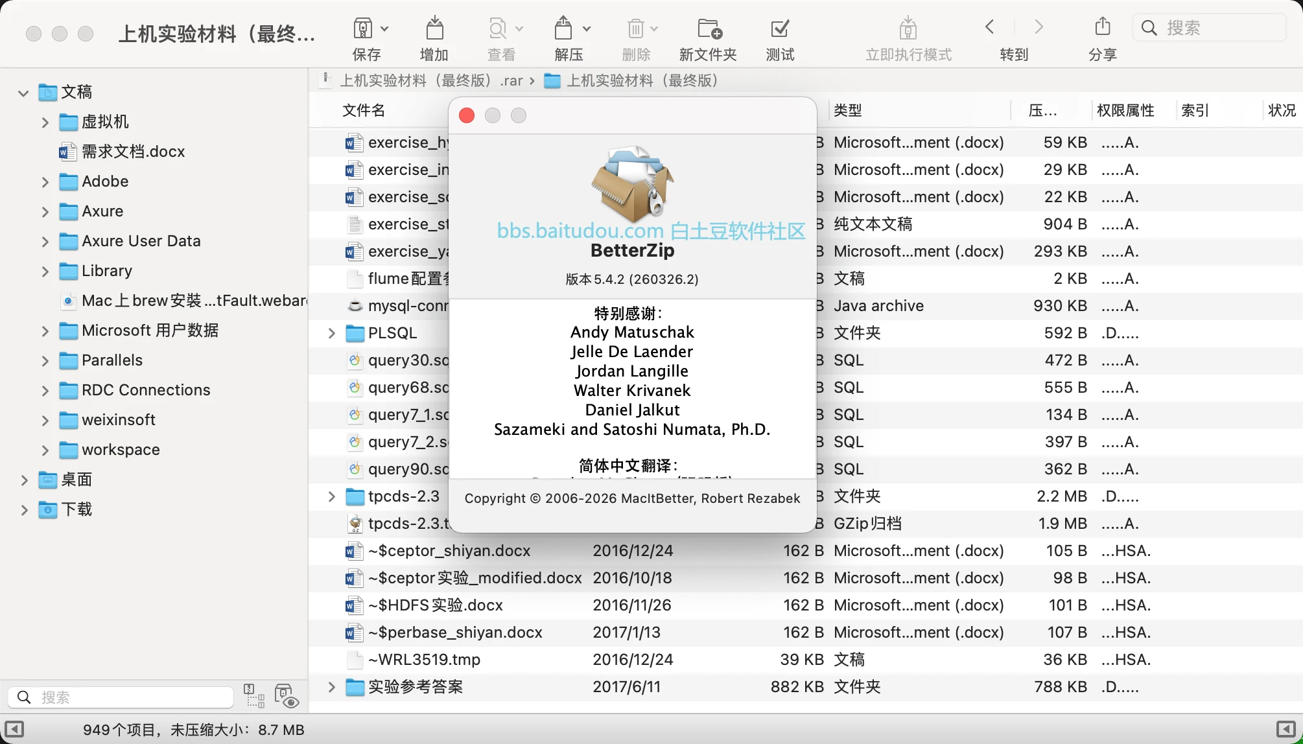The width and height of the screenshot is (1303, 744).
Task: Expand the Library folder
Action: tap(45, 272)
